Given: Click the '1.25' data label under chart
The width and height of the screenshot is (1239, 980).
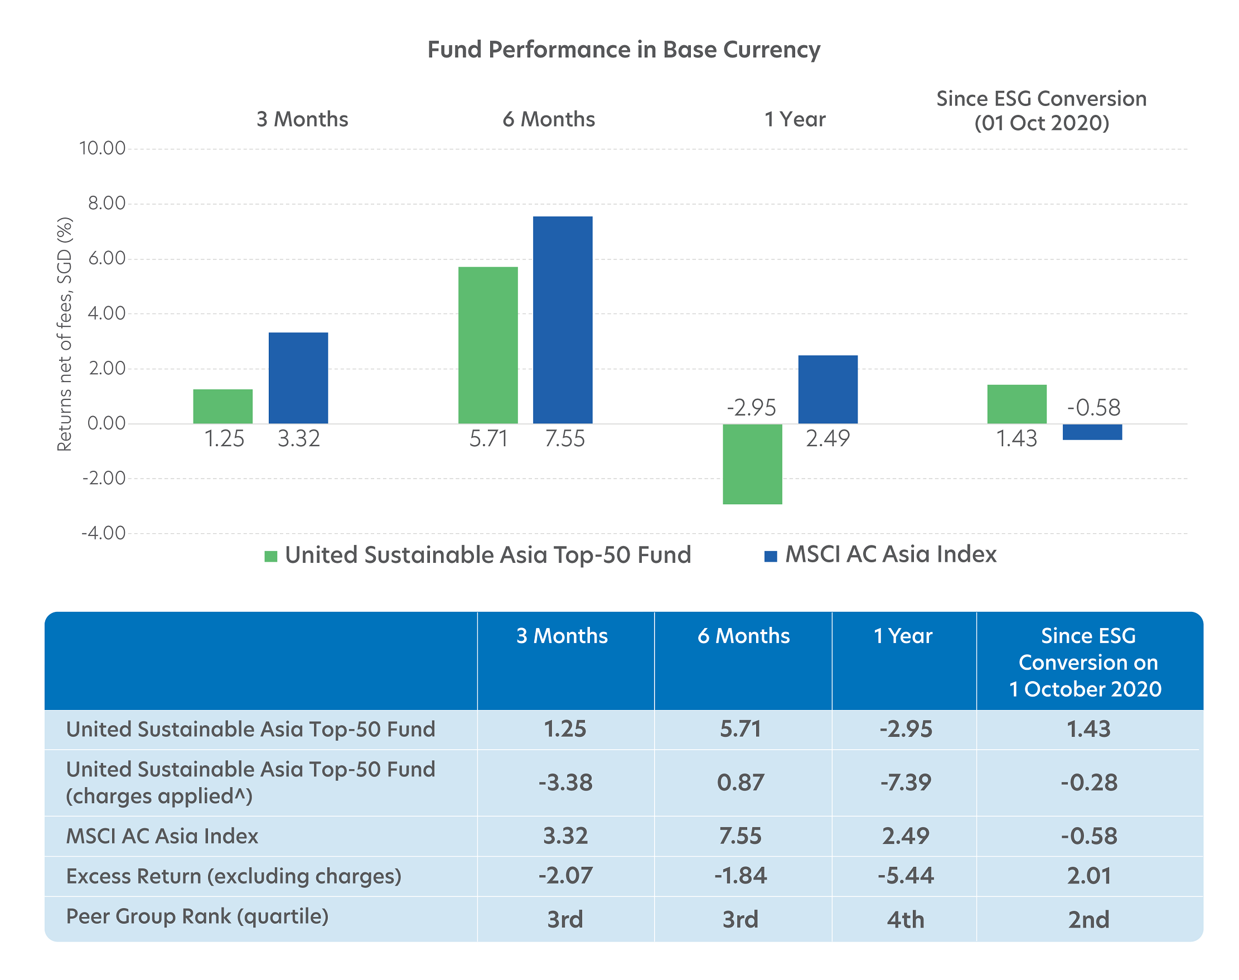Looking at the screenshot, I should [x=224, y=439].
